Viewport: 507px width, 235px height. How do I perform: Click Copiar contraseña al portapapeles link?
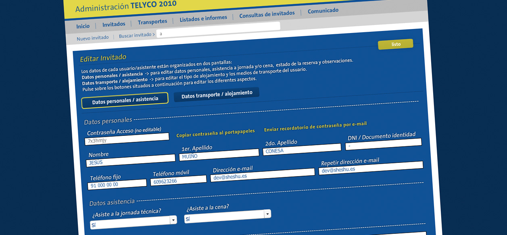coord(215,133)
